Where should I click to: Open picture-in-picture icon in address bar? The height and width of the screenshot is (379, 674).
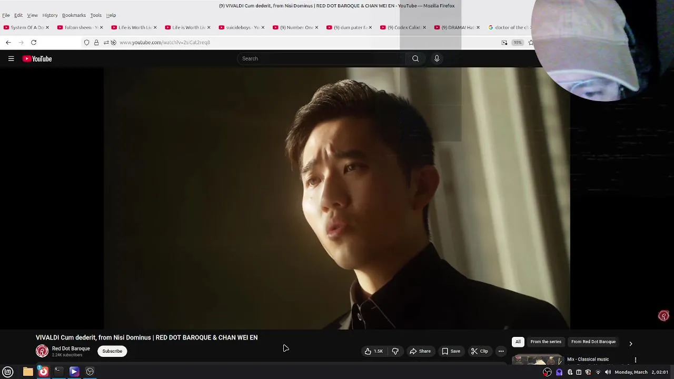[504, 42]
